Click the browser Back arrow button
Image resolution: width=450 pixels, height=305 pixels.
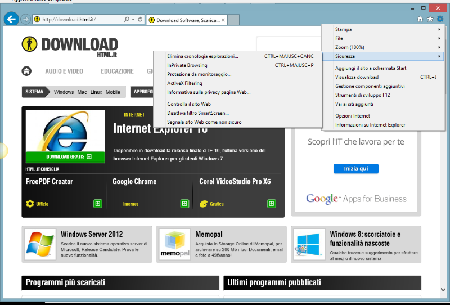[11, 19]
